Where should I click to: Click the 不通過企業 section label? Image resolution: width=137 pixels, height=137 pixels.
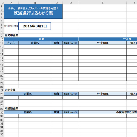coord(12,109)
